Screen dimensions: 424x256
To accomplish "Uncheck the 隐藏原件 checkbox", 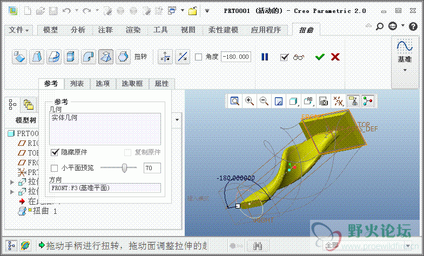I will [x=55, y=152].
